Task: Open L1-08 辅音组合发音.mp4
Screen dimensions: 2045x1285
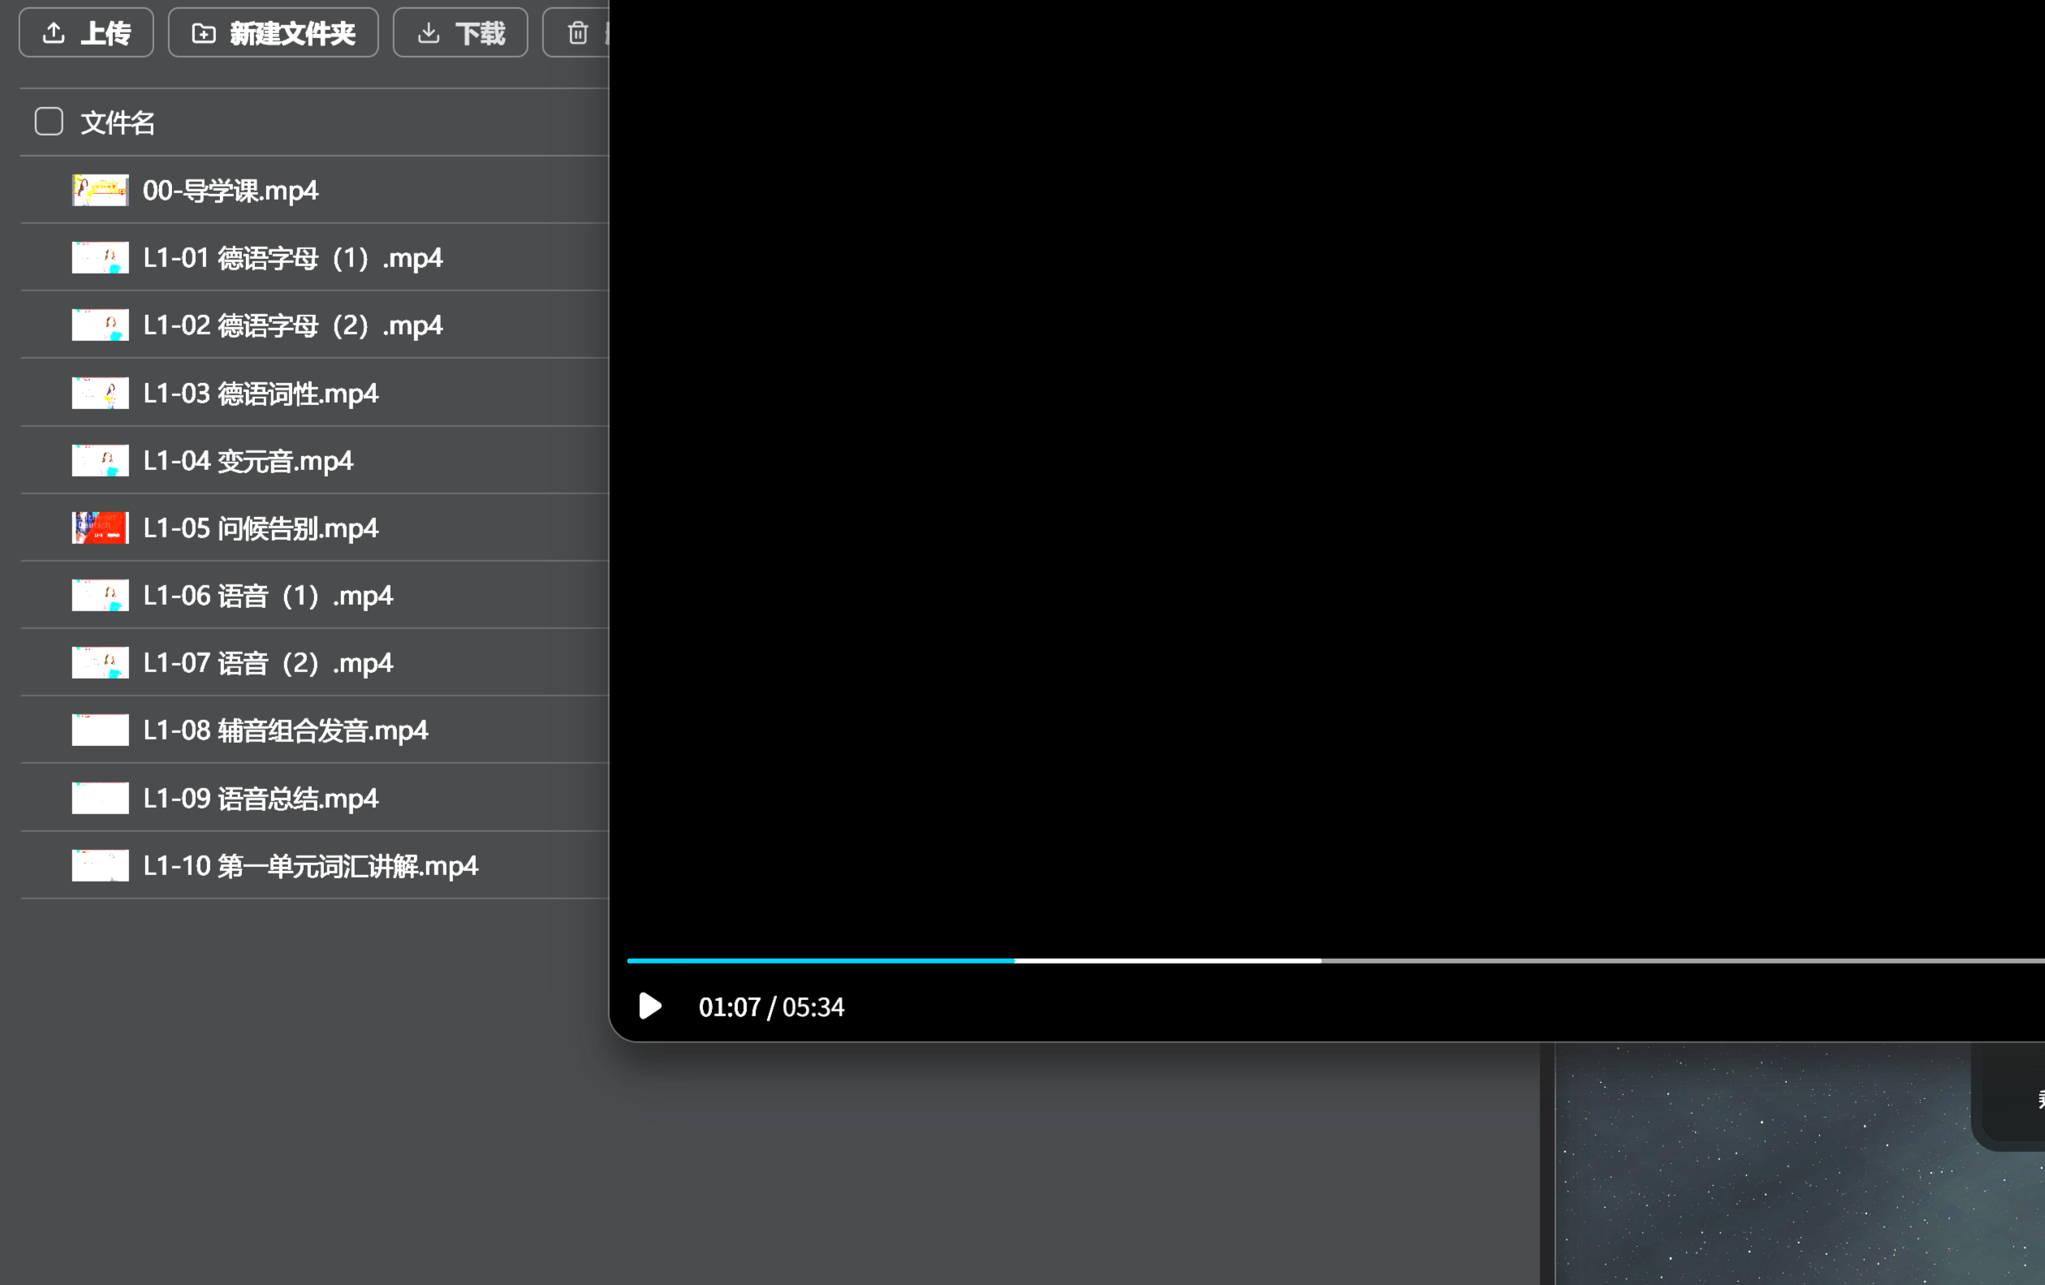Action: [284, 731]
